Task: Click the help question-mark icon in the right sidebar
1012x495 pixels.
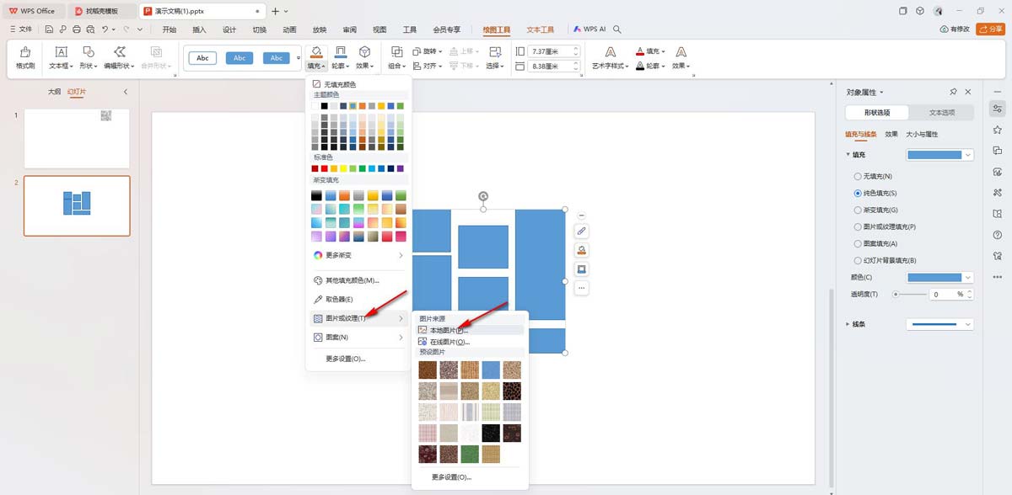Action: (x=998, y=235)
